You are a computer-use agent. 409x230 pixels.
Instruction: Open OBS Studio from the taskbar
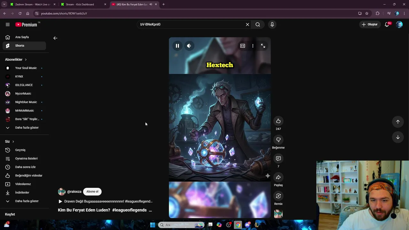tap(228, 225)
